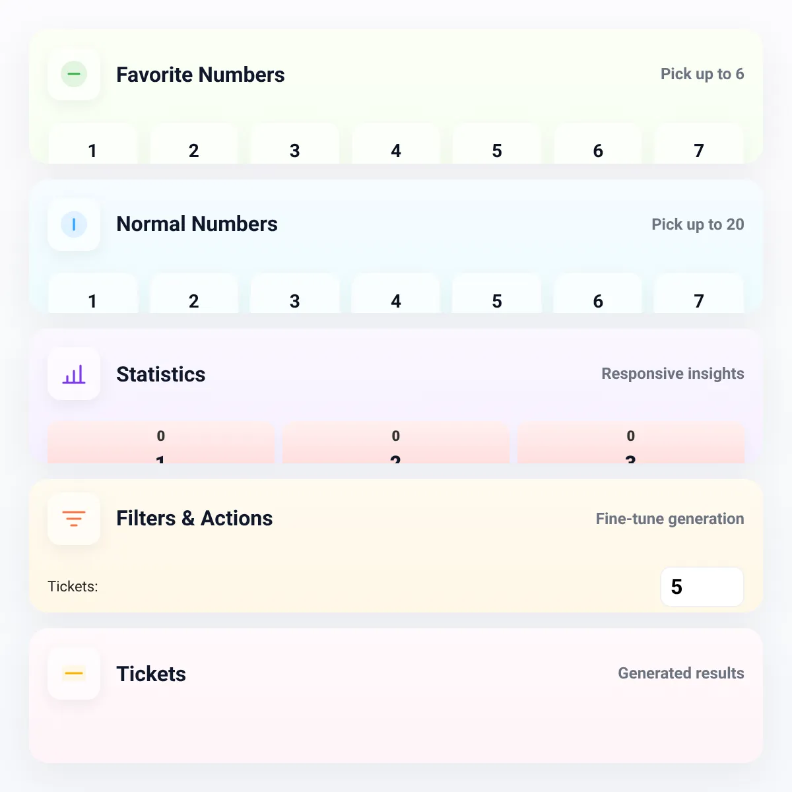This screenshot has width=792, height=792.
Task: Click the Tickets section title
Action: (151, 674)
